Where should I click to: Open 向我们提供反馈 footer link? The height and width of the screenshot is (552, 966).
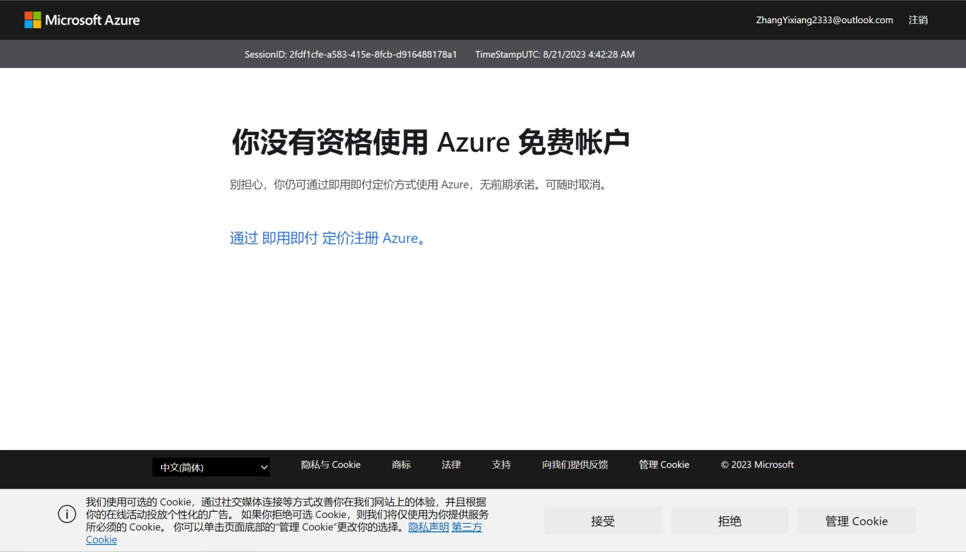click(x=575, y=465)
